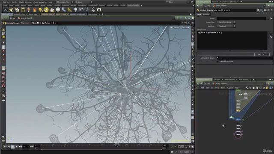Select the viewport Select tool arrow
The width and height of the screenshot is (274, 154).
[3, 42]
